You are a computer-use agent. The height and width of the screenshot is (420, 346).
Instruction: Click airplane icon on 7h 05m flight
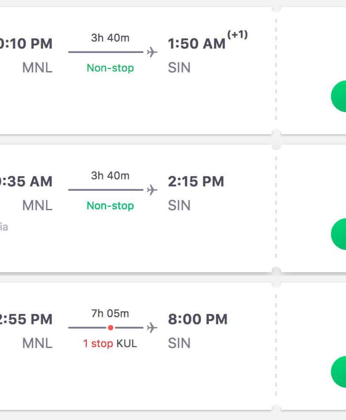coord(152,328)
